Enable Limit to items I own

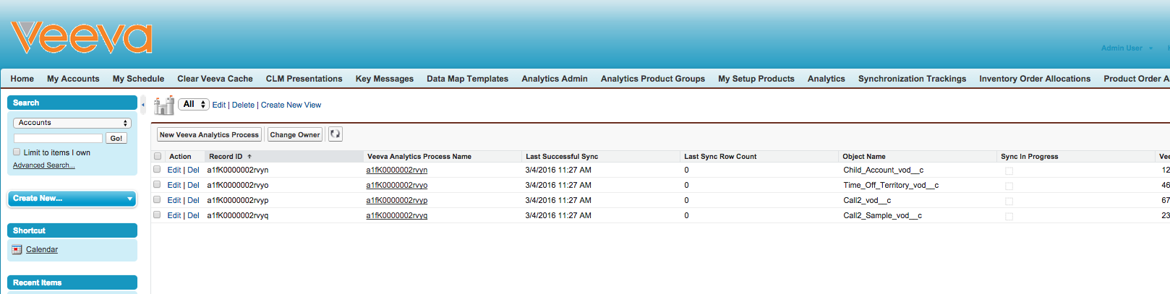pyautogui.click(x=17, y=152)
